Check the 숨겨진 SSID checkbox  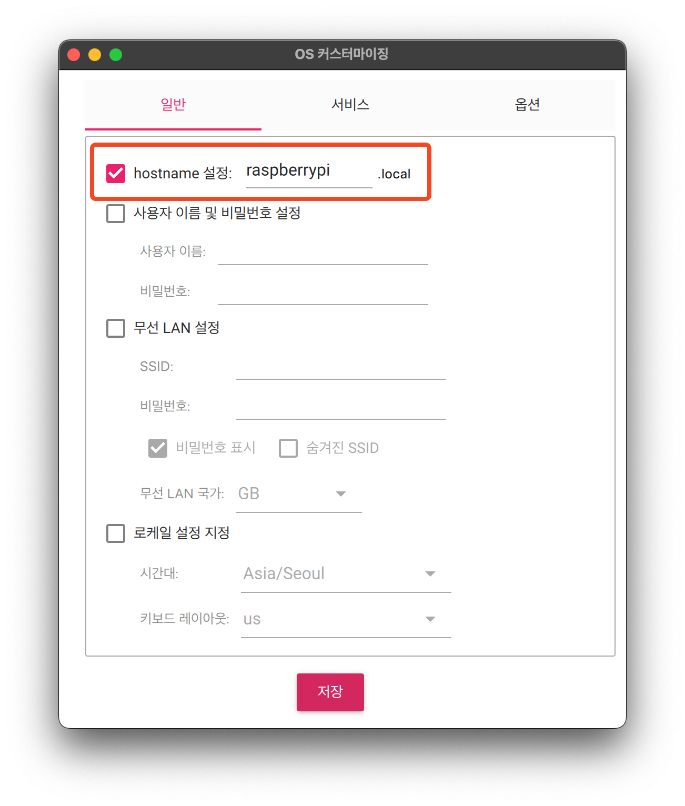pos(288,448)
